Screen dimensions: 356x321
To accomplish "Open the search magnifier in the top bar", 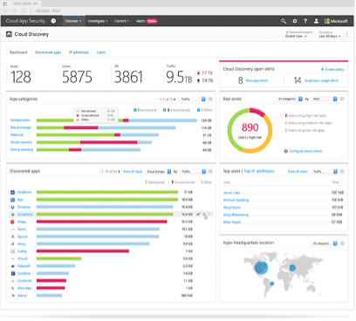I will point(284,21).
